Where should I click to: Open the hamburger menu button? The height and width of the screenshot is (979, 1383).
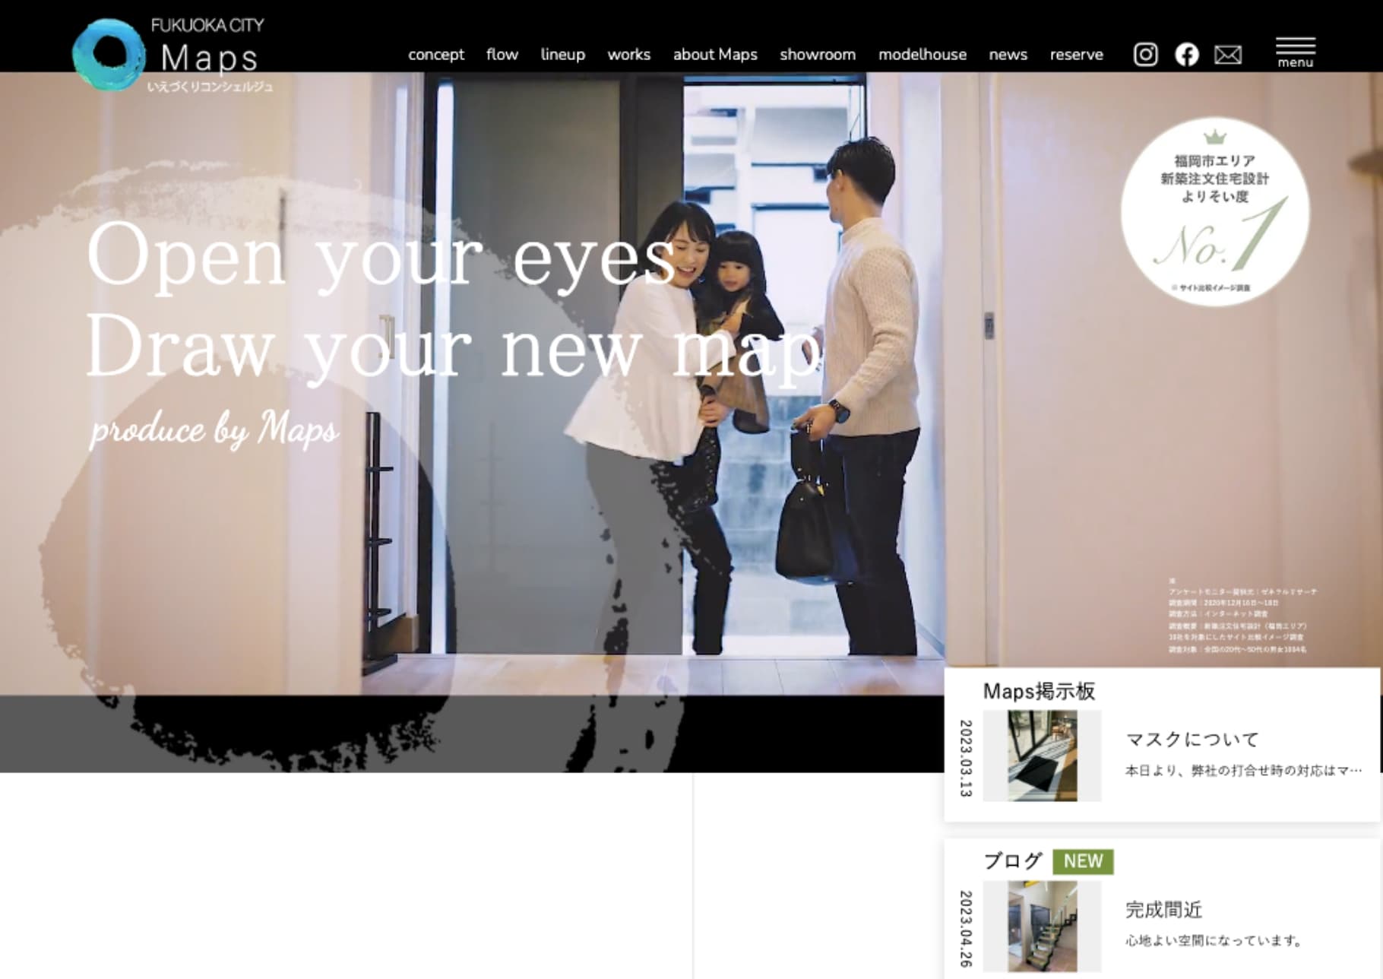click(1295, 53)
